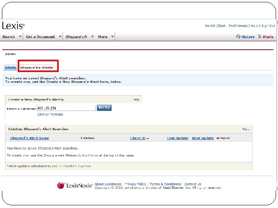Expand the Shepard's dropdown arrow

pyautogui.click(x=92, y=37)
